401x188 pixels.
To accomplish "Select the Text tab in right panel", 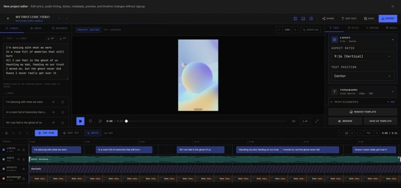I will pyautogui.click(x=334, y=28).
